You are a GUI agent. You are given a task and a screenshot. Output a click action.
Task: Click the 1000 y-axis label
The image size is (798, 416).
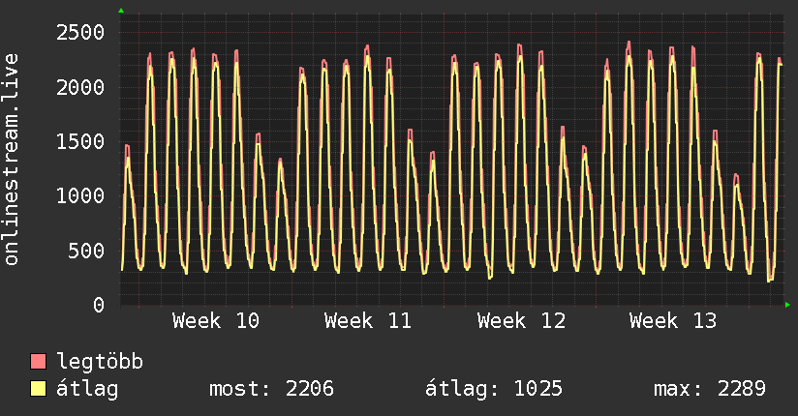(80, 195)
